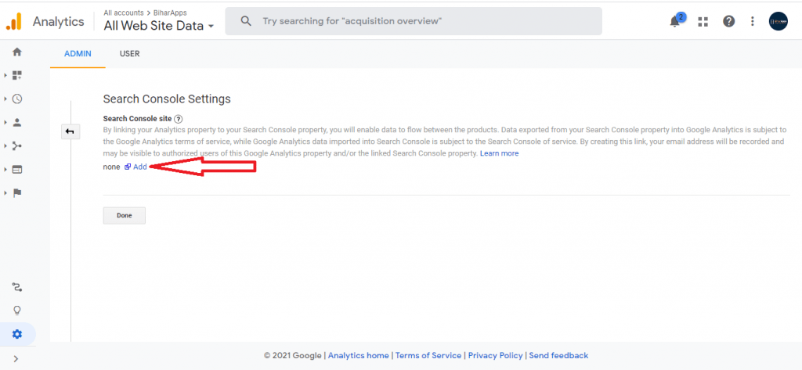This screenshot has height=370, width=802.
Task: Open the Acquisition icon in sidebar
Action: tap(17, 145)
